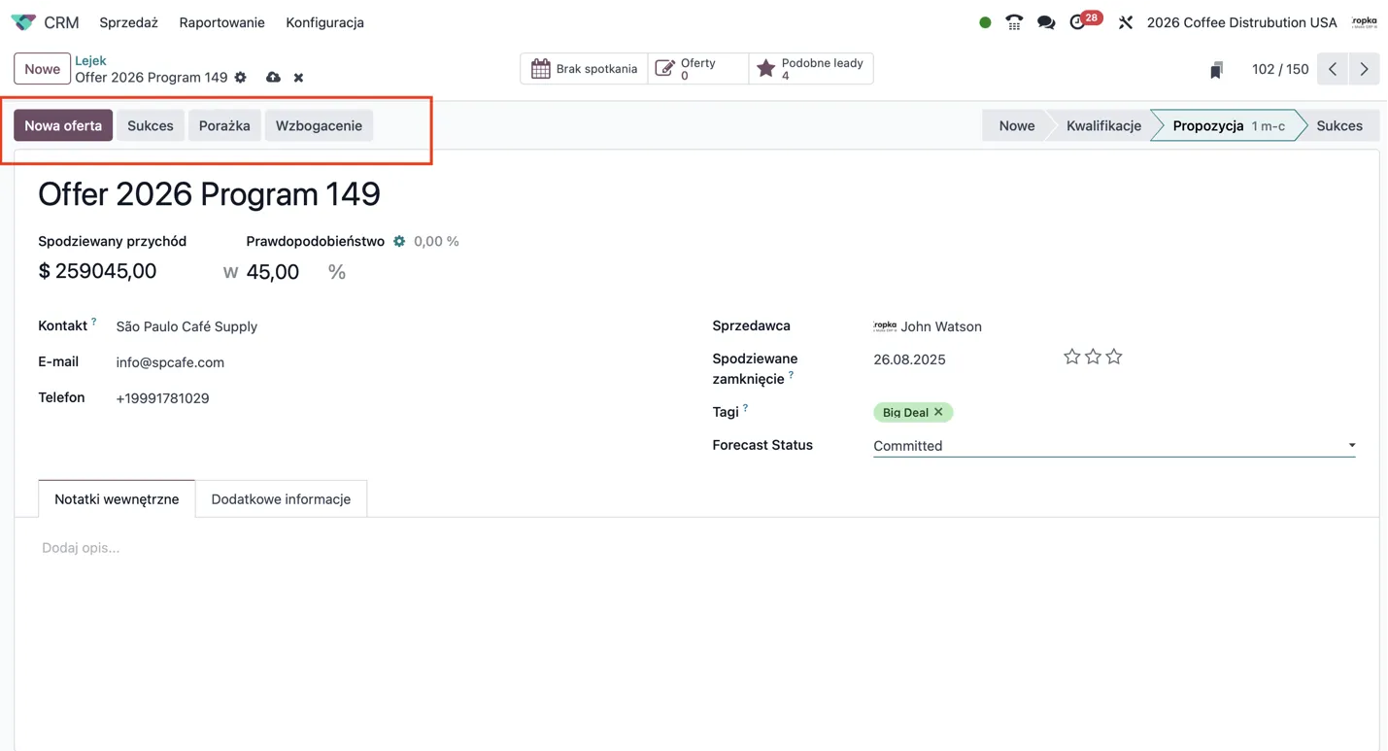Click the Tagi help question mark
The width and height of the screenshot is (1388, 751).
(745, 408)
